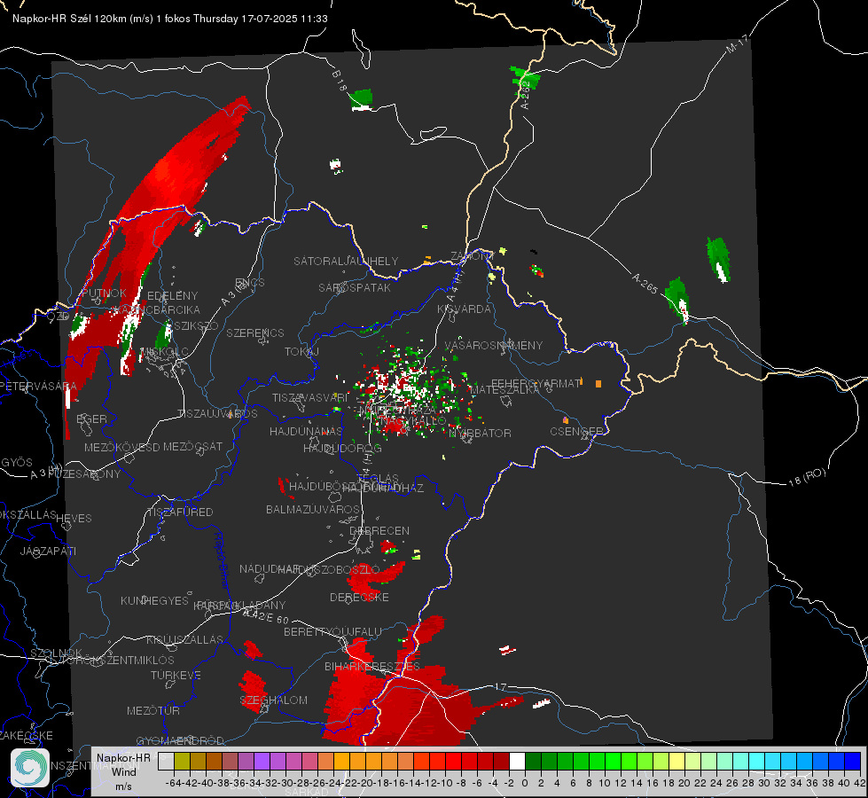Click the radar title timestamp text
Image resolution: width=868 pixels, height=798 pixels.
pos(170,19)
